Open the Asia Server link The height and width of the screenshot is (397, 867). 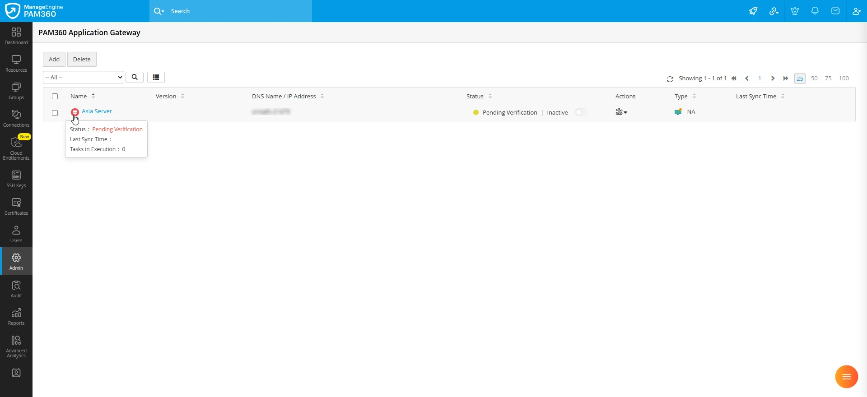pos(97,111)
